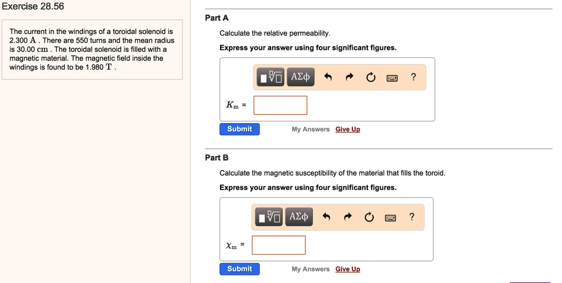Give up on Part A
This screenshot has width=562, height=283.
(x=347, y=129)
